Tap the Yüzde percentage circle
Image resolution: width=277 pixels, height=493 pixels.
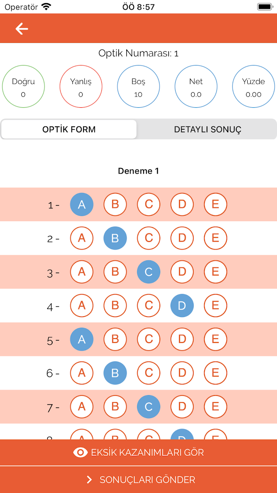coord(253,86)
